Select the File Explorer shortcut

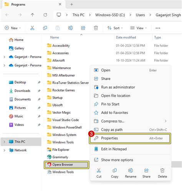click(58, 149)
